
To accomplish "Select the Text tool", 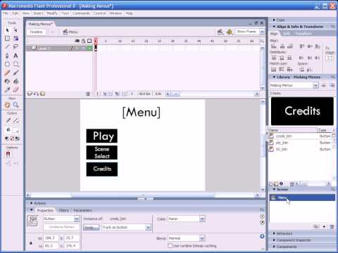I will [x=15, y=56].
